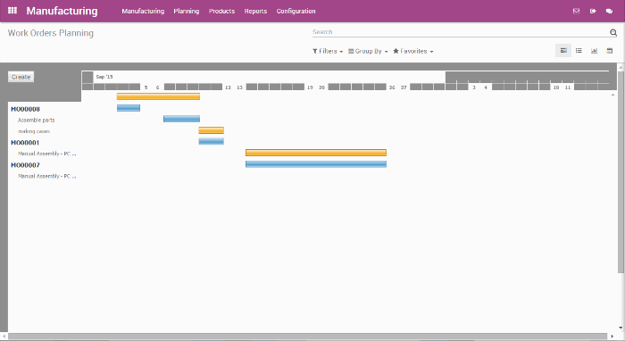Select the MO00007 row
Image resolution: width=625 pixels, height=341 pixels.
[x=25, y=165]
